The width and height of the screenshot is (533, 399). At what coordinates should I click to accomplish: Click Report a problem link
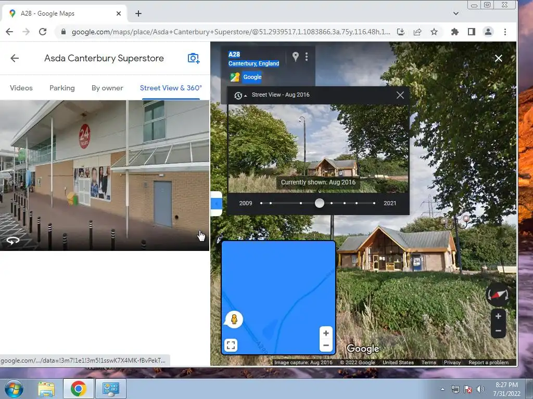[488, 362]
